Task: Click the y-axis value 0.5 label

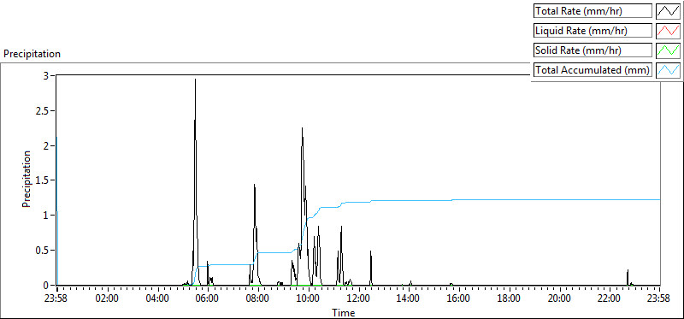Action: coord(41,251)
